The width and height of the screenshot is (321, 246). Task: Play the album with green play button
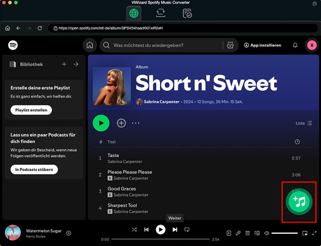click(x=101, y=123)
